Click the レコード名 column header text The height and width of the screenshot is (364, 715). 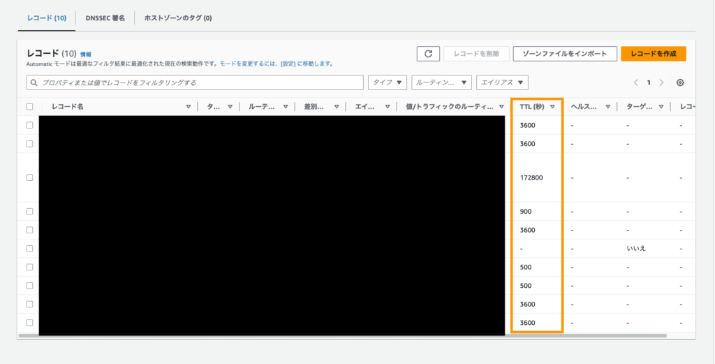point(68,107)
